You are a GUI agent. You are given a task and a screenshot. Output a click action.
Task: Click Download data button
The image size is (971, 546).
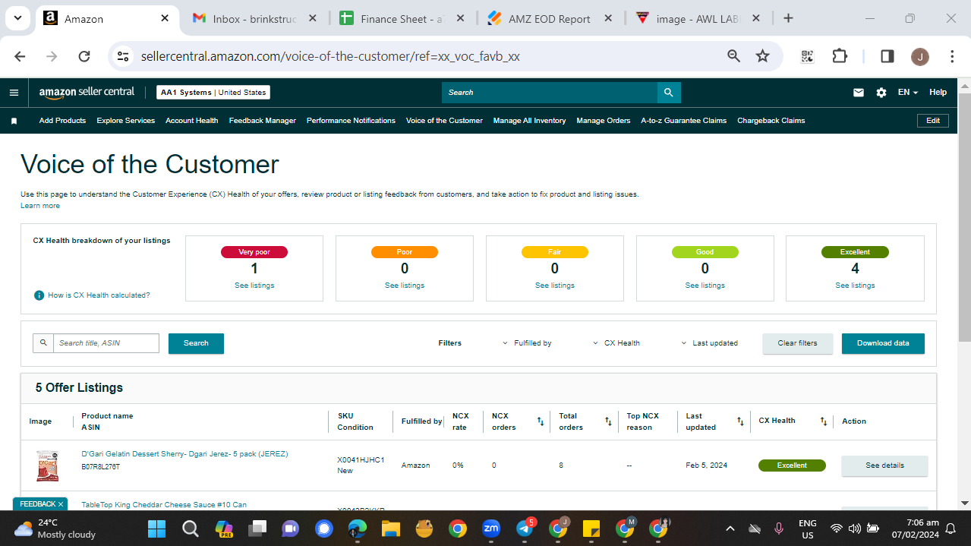click(883, 343)
